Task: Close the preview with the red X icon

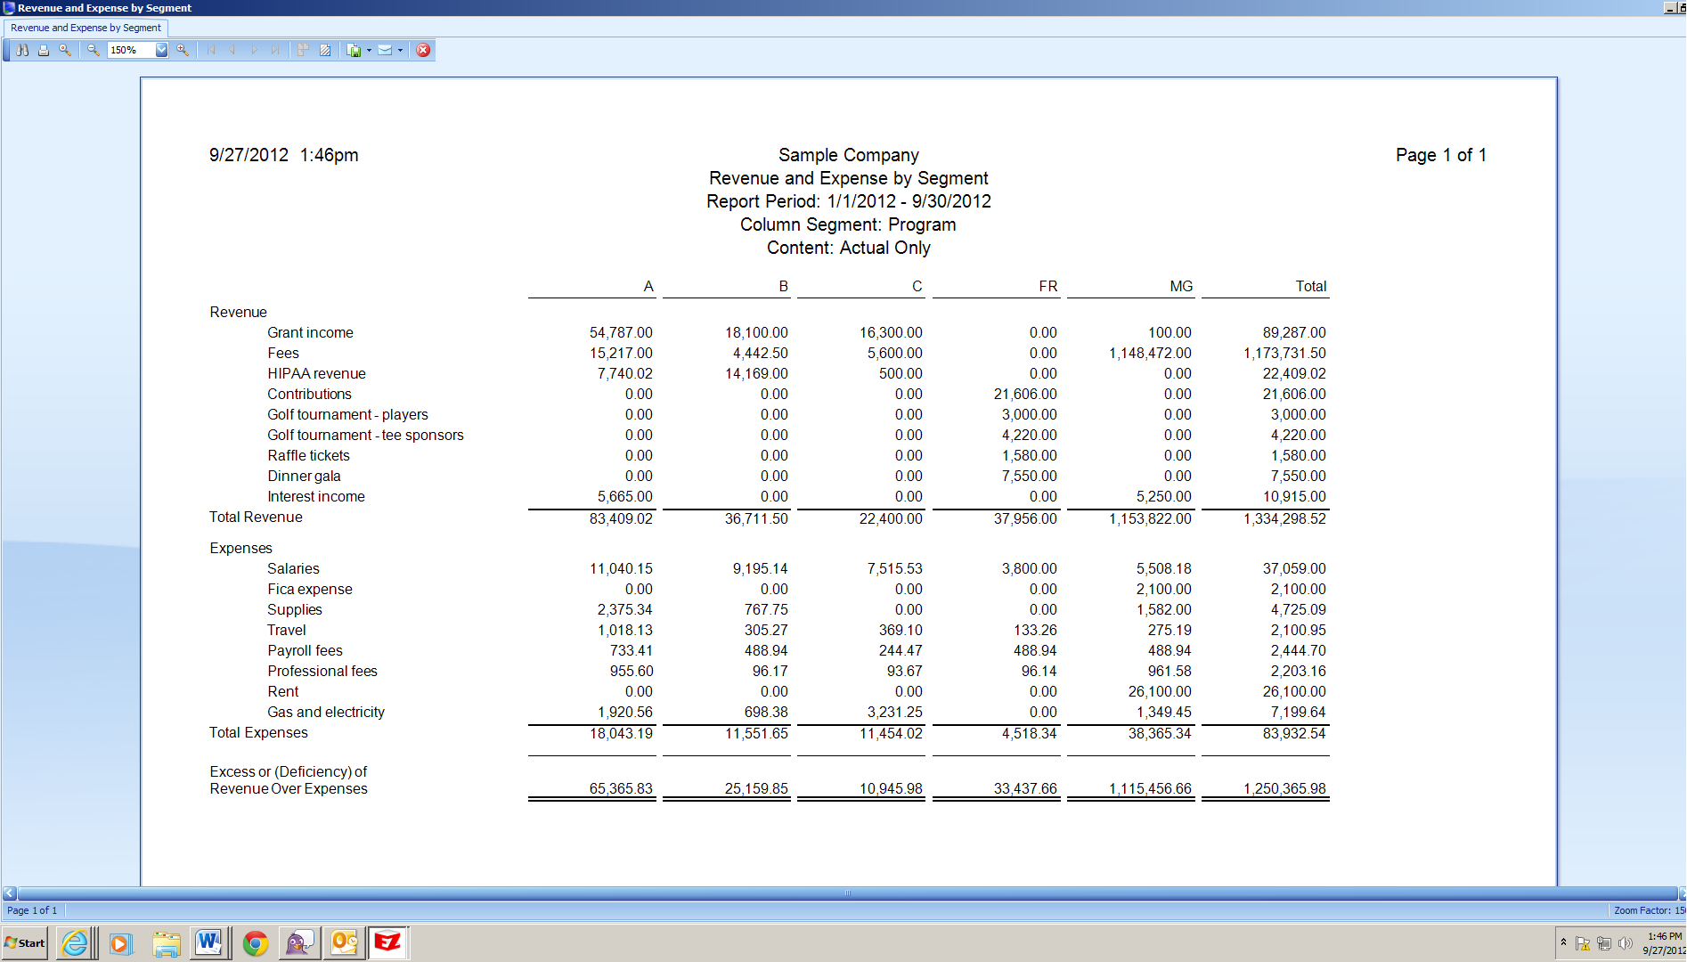Action: pyautogui.click(x=424, y=50)
